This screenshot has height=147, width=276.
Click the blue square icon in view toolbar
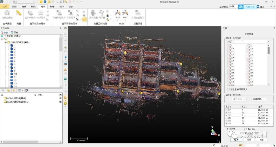pyautogui.click(x=65, y=57)
